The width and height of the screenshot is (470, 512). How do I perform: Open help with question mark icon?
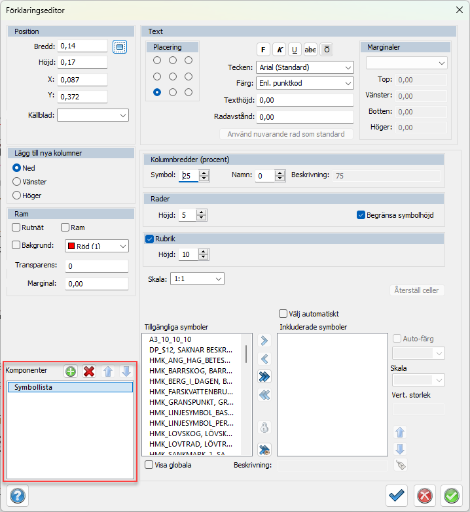tap(17, 496)
